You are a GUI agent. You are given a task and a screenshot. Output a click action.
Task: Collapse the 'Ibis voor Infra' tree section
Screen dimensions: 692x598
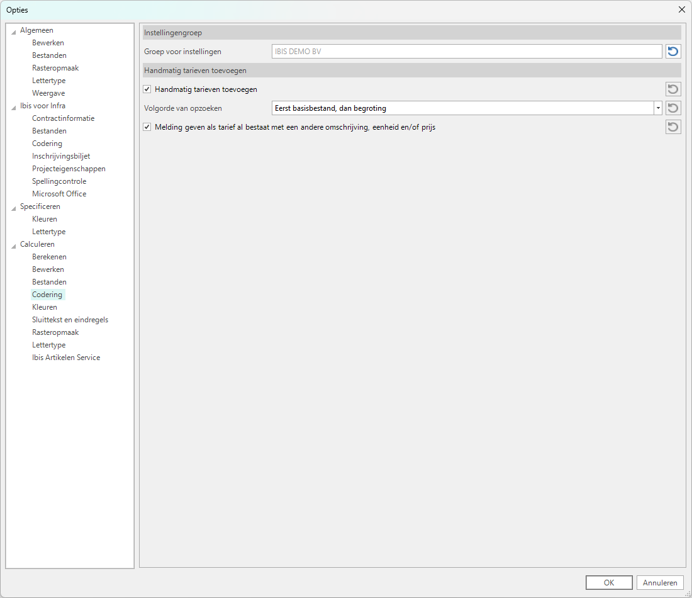(14, 106)
